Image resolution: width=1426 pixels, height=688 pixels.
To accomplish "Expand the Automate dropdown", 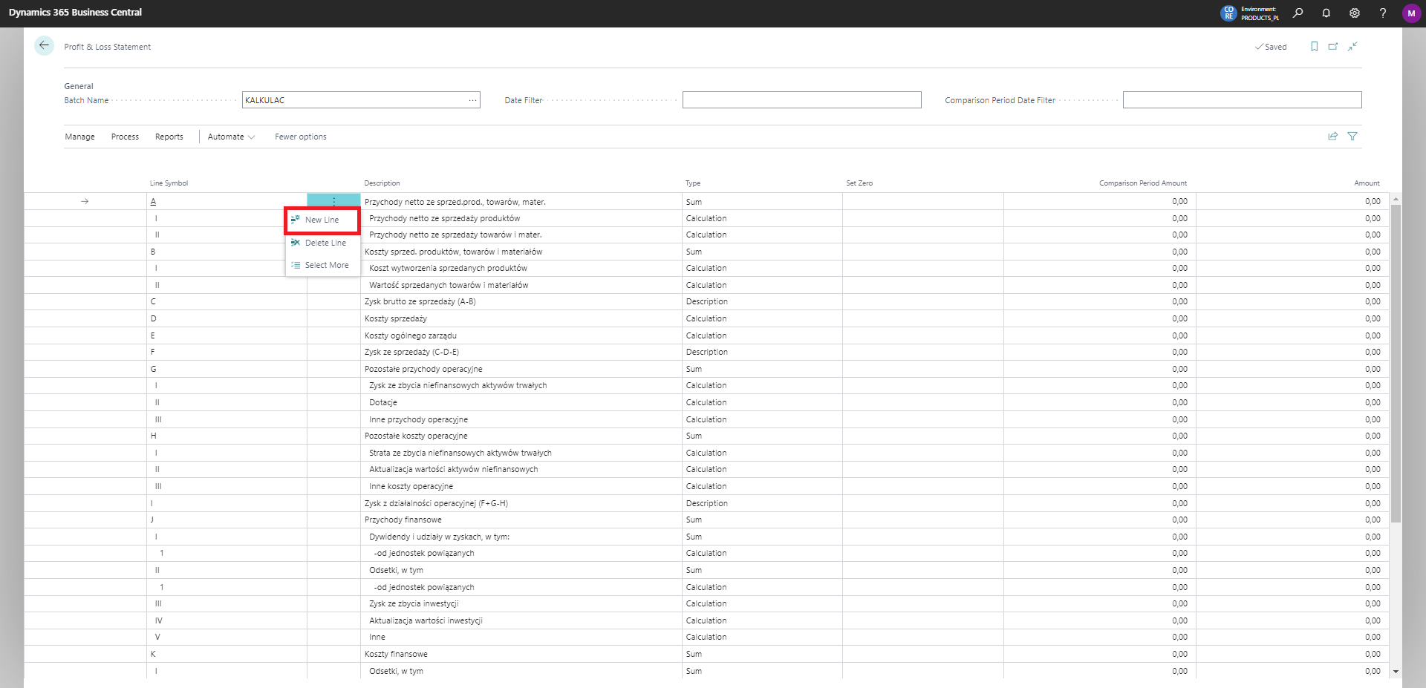I will click(231, 137).
